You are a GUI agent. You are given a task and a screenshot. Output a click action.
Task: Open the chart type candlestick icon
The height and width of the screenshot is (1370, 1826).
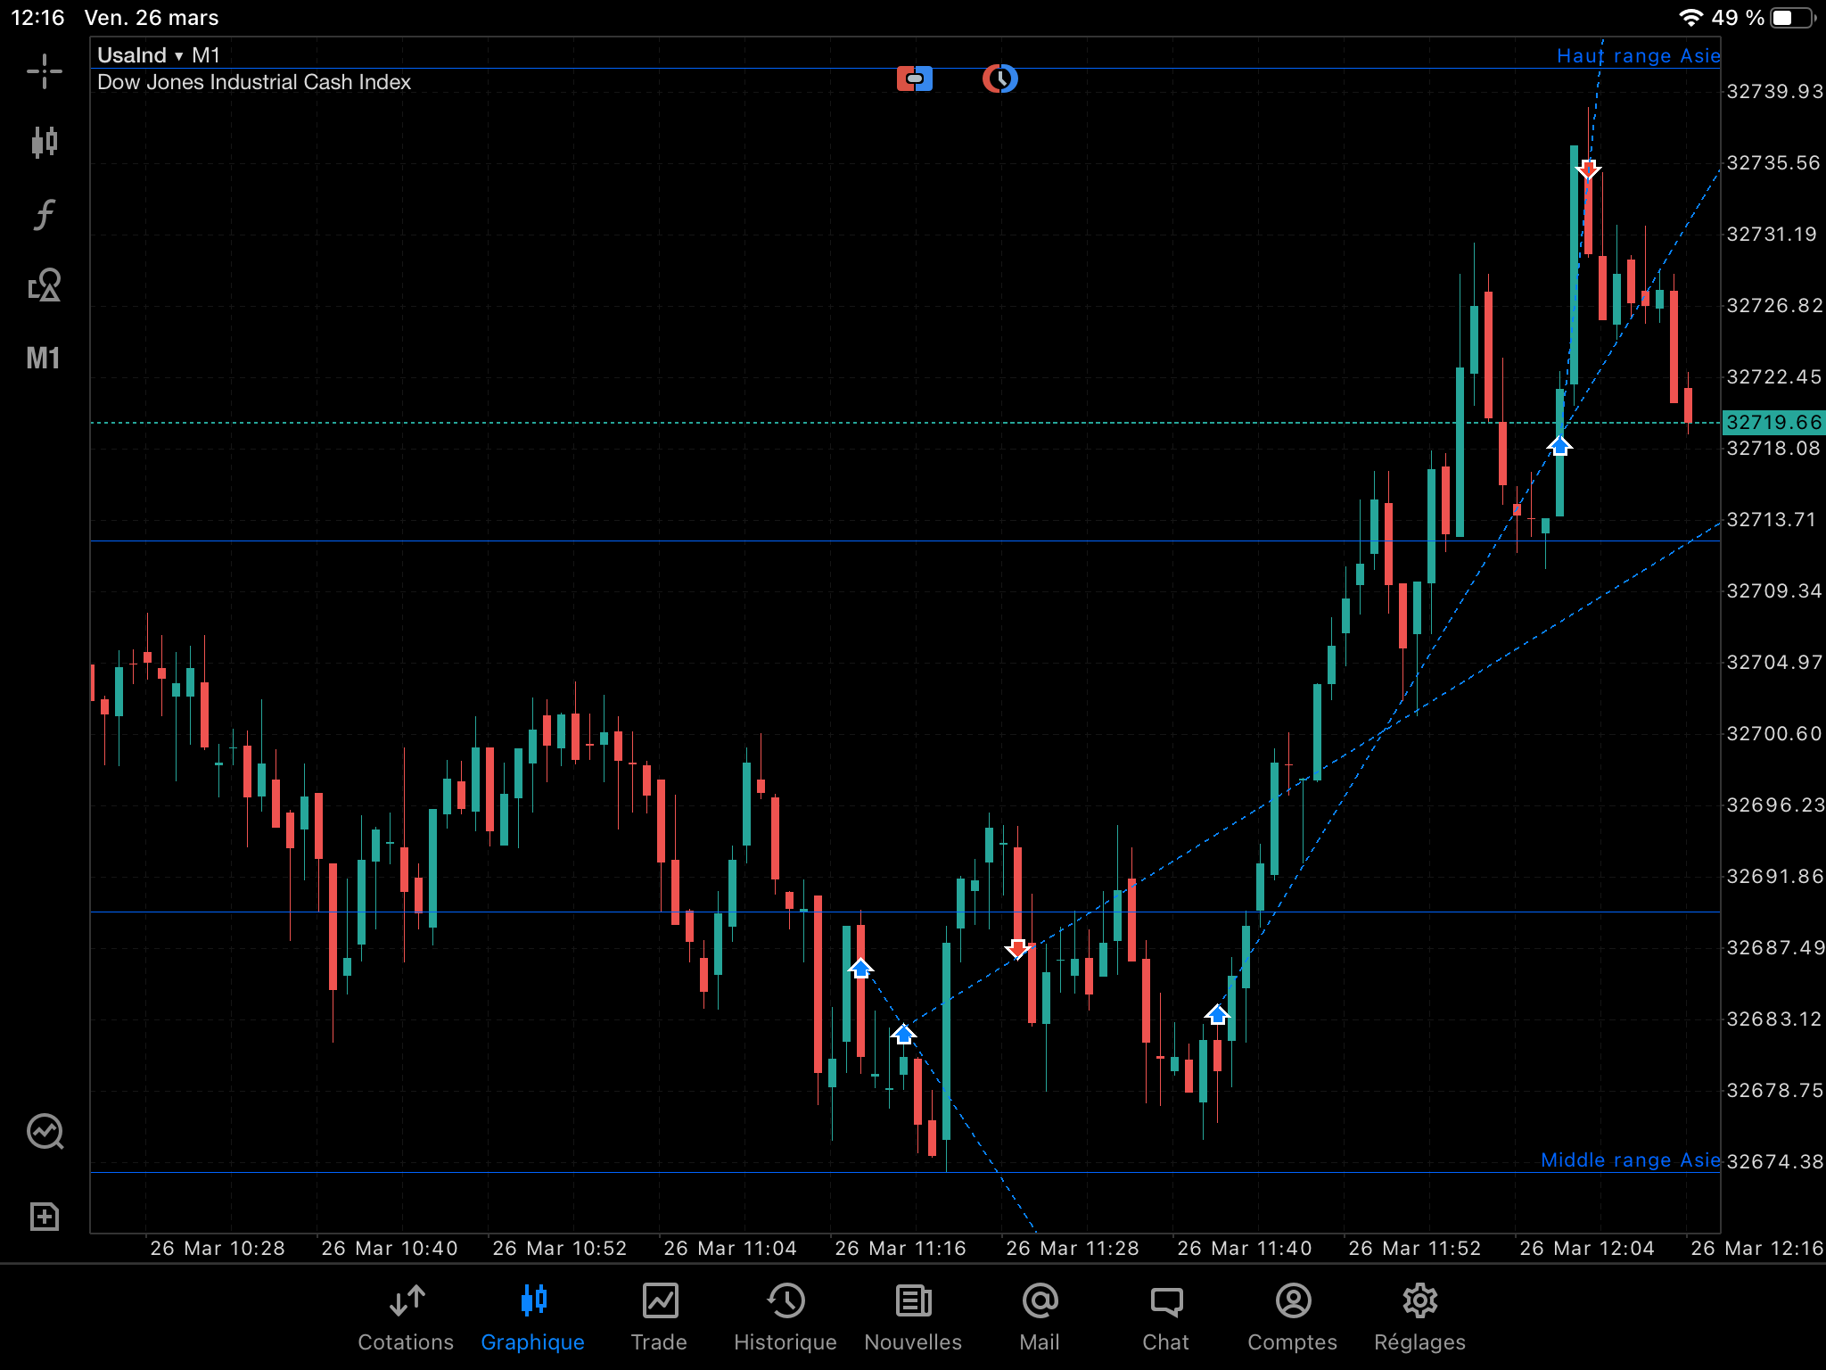coord(44,142)
